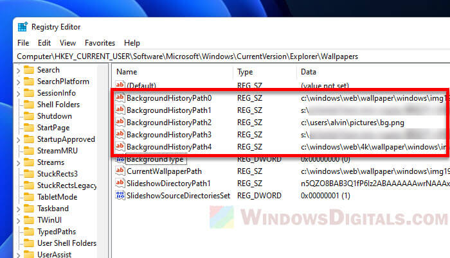Select the Shell Folders tree label
This screenshot has width=450, height=258.
click(x=59, y=105)
